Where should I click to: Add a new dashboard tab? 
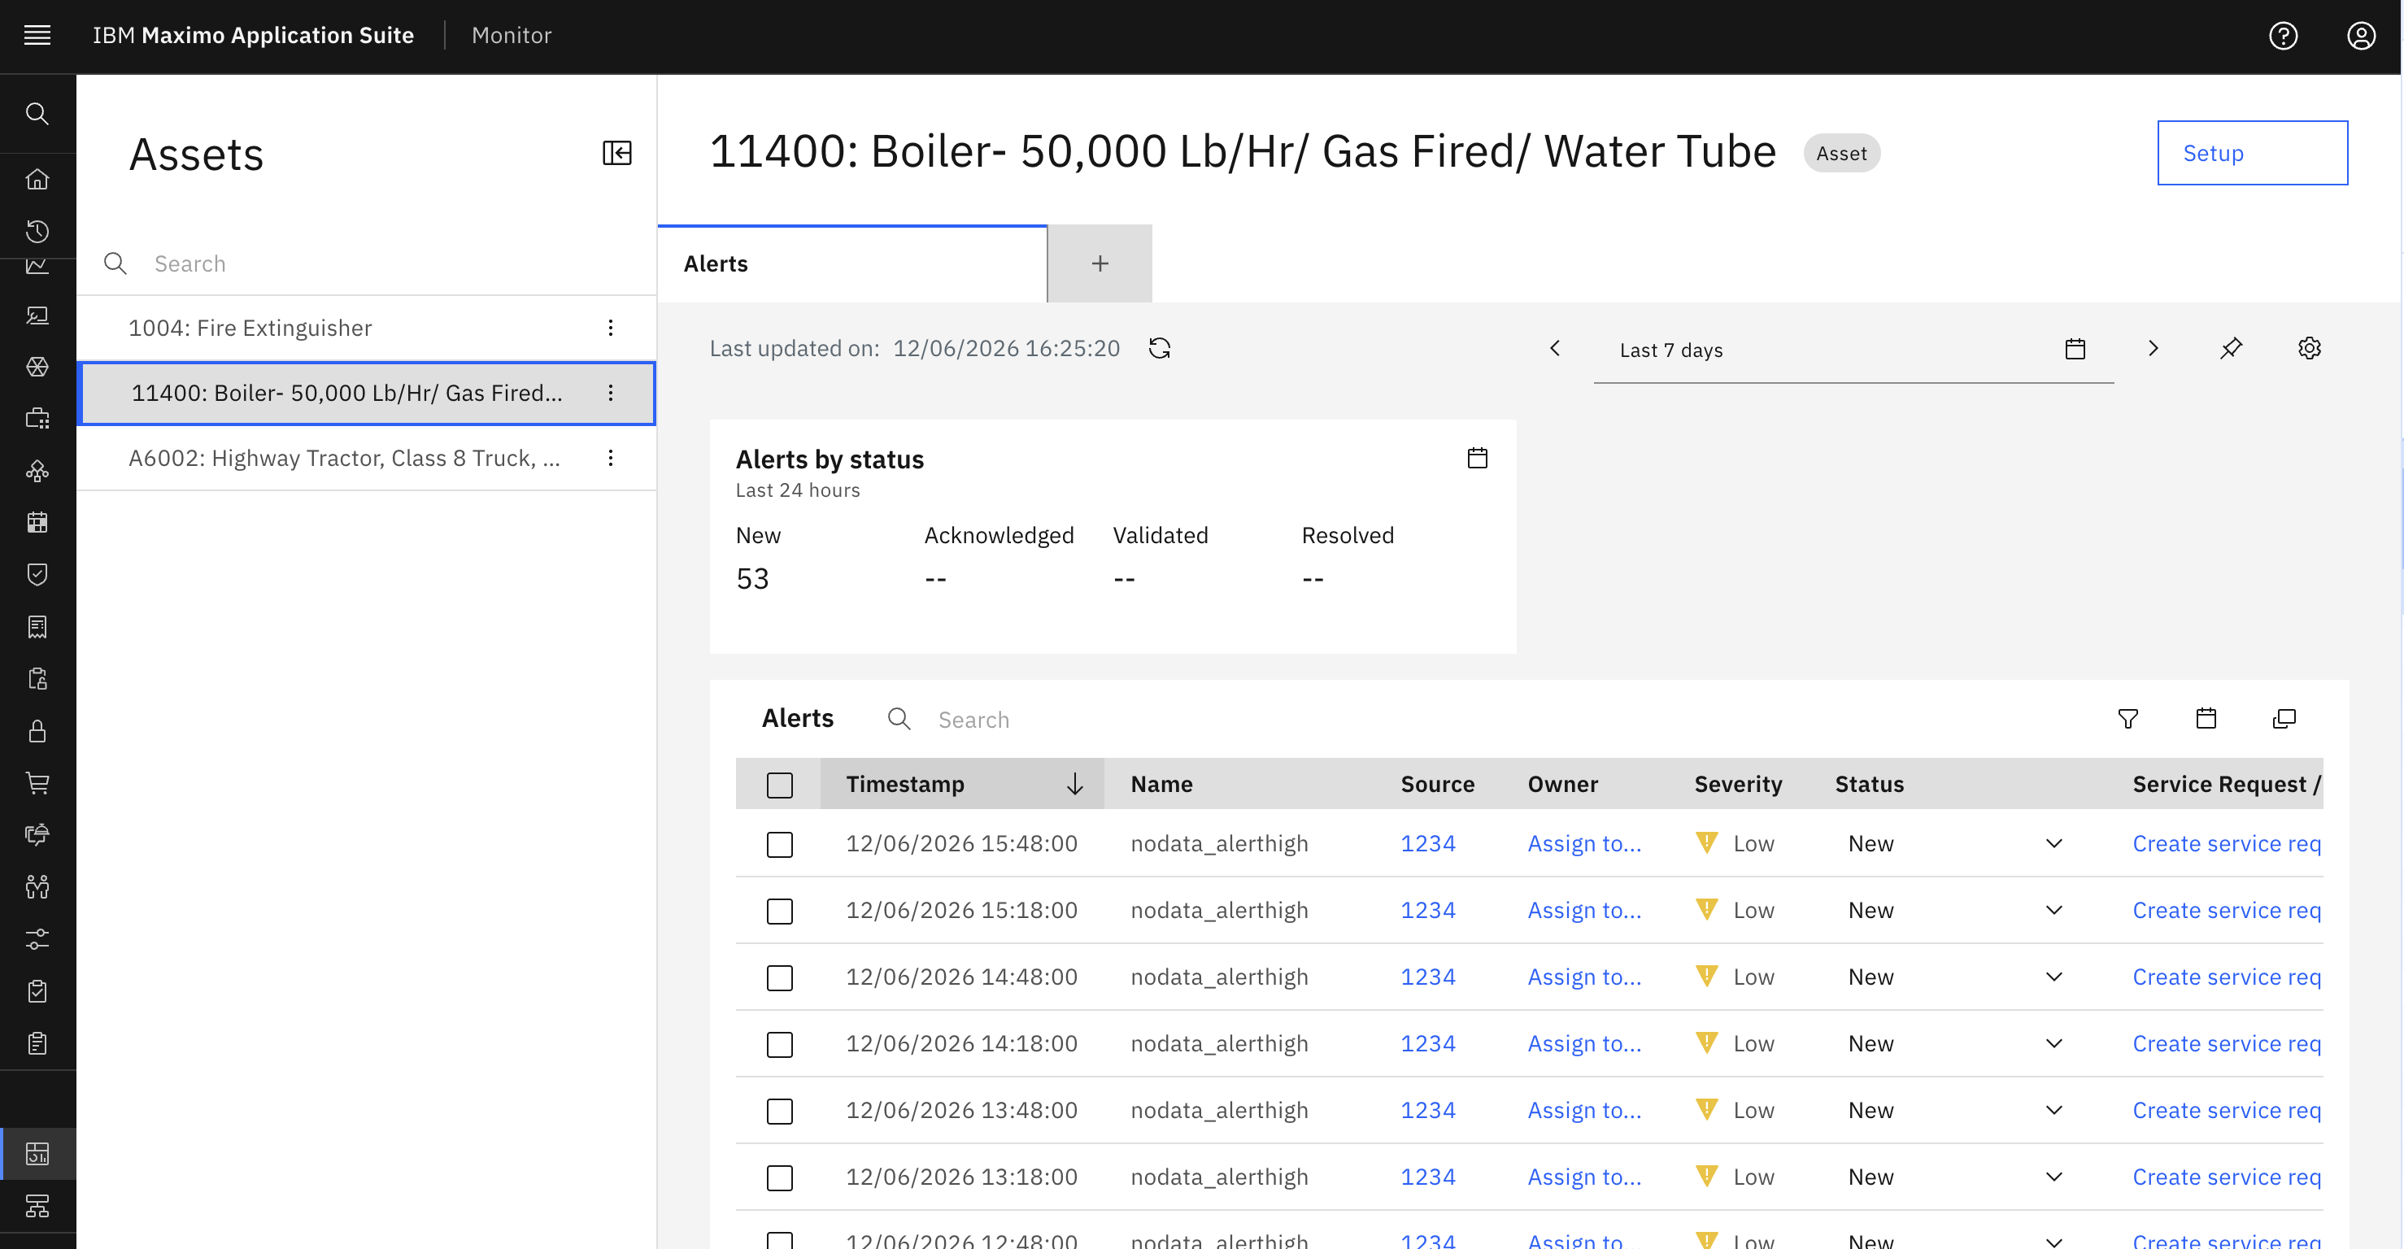tap(1100, 264)
